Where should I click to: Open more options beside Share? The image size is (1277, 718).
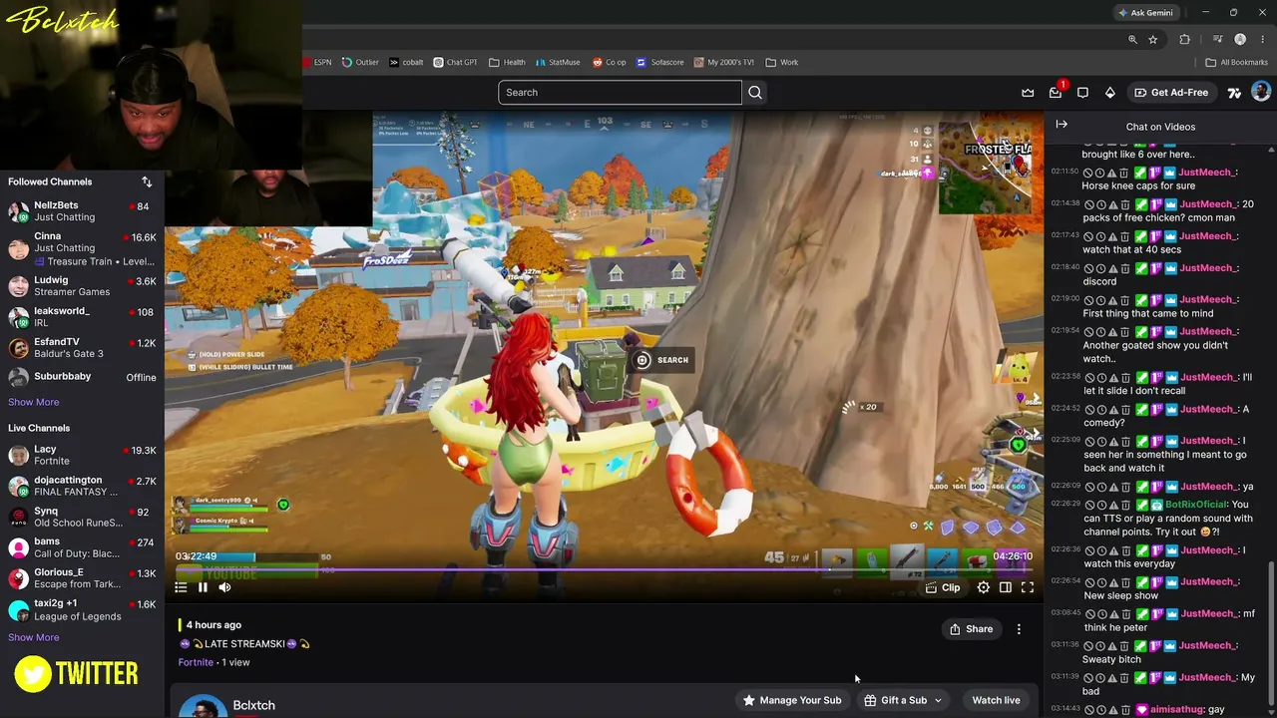[1019, 629]
